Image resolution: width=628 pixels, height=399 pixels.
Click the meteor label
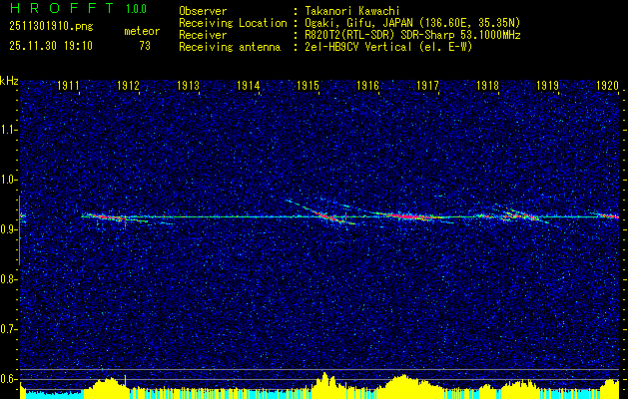pyautogui.click(x=142, y=31)
